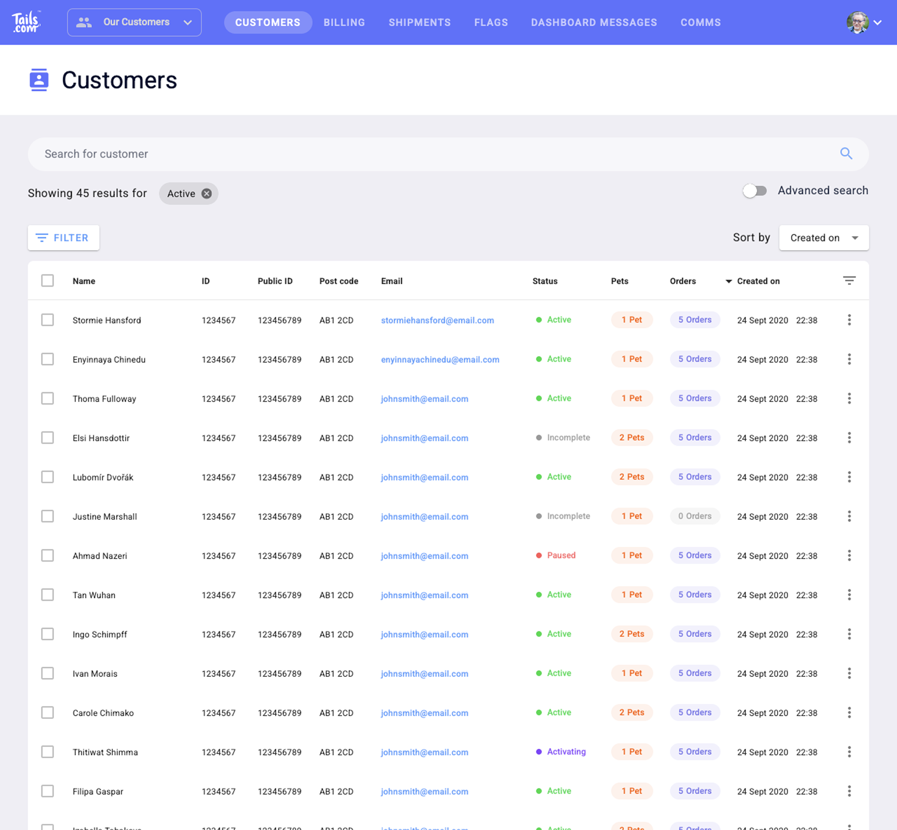Screen dimensions: 897x830
Task: Select the checkbox for Enyinnaya Chinedu
Action: point(48,359)
